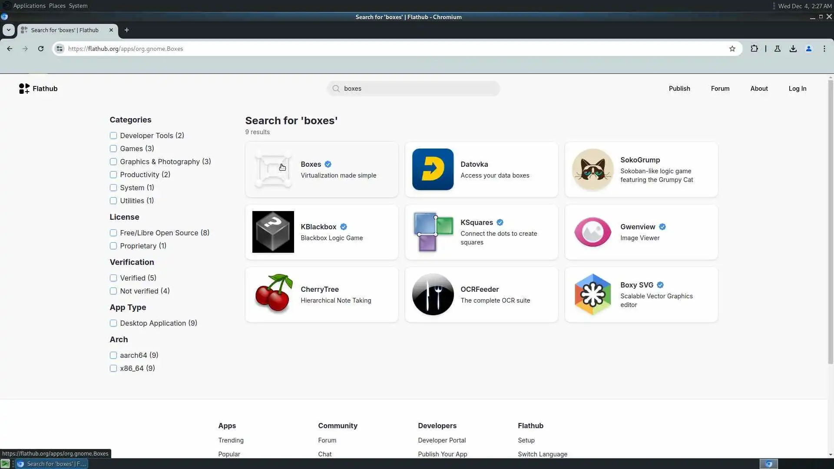Reload the page
Viewport: 834px width, 469px height.
(41, 49)
